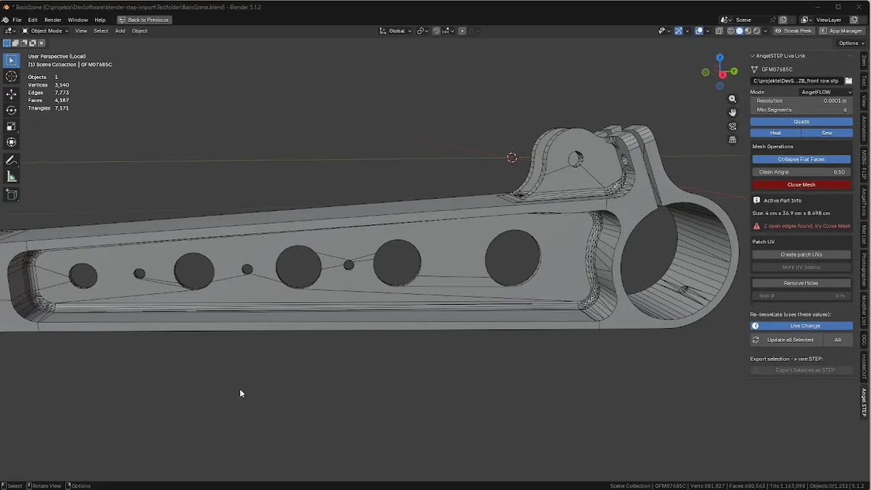This screenshot has width=871, height=490.
Task: Open Global transform orientation dropdown
Action: pyautogui.click(x=396, y=31)
